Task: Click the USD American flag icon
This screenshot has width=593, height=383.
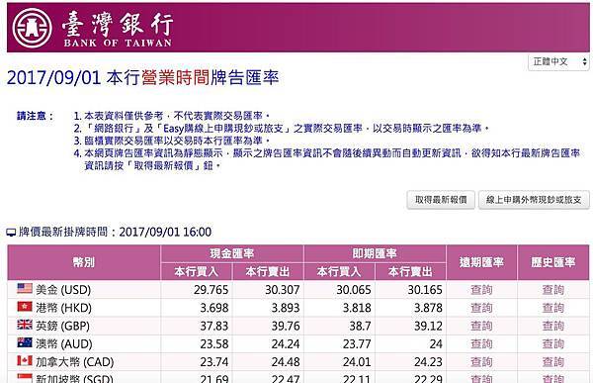Action: (25, 289)
